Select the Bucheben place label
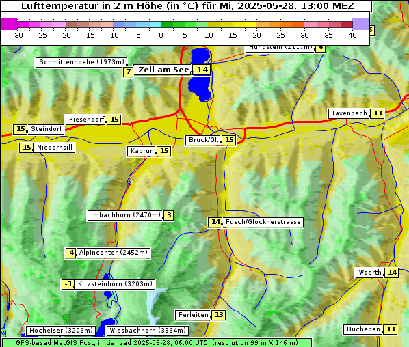The height and width of the screenshot is (347, 409). pyautogui.click(x=363, y=329)
